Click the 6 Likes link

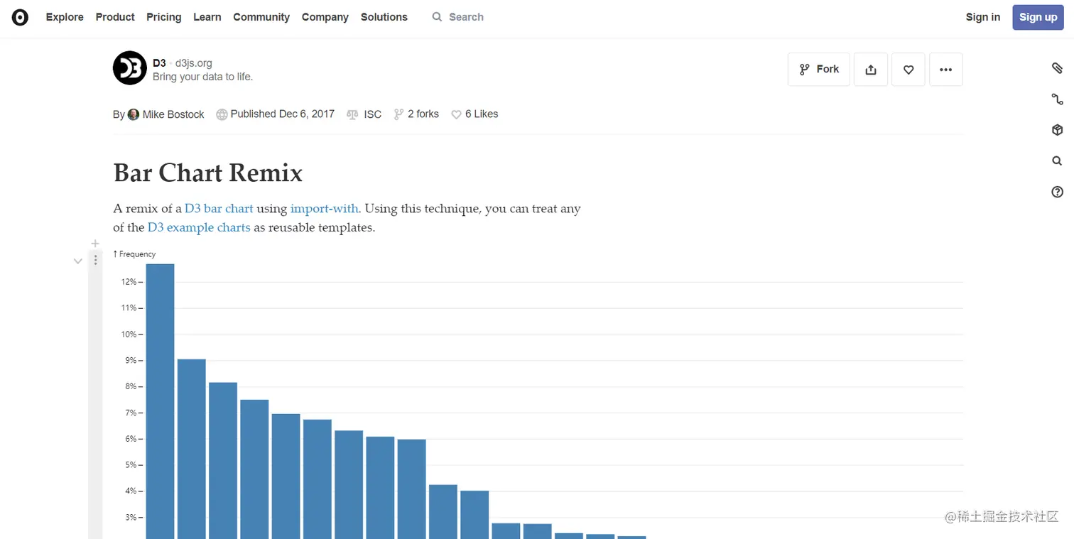point(482,114)
